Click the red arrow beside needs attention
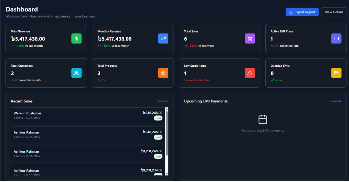349x182 pixels. [186, 80]
